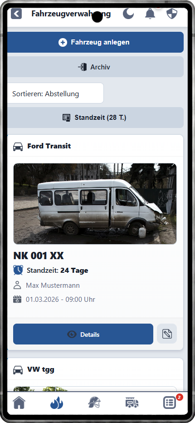Click the calendar icon next to 01.03.2026

17,299
